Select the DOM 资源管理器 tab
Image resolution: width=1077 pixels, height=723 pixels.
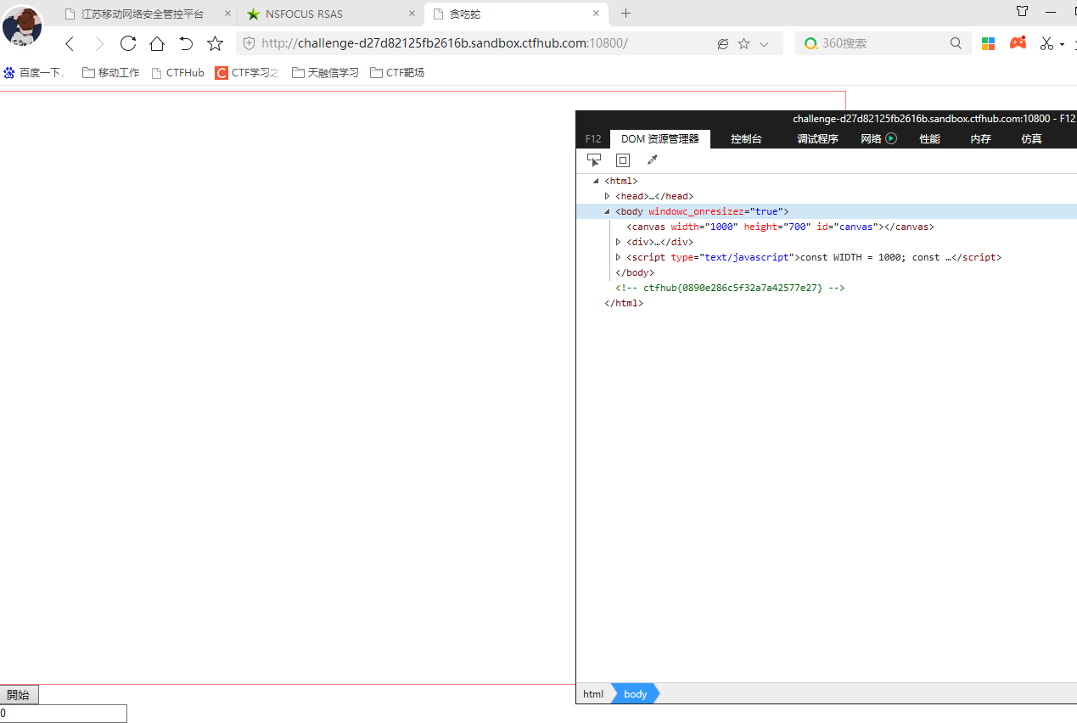pyautogui.click(x=660, y=139)
